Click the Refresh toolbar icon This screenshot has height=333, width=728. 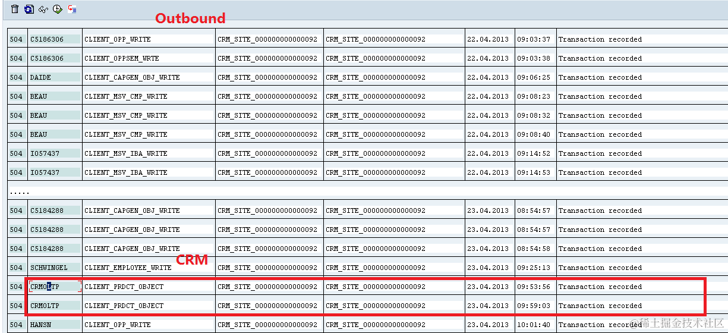[x=29, y=9]
